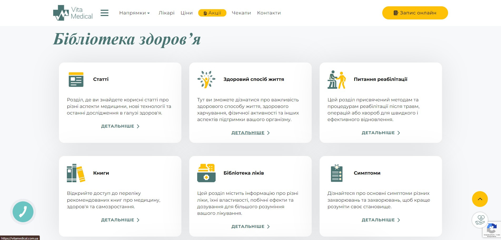This screenshot has height=240, width=501.
Task: Click the Vita Medical logo
Action: tap(73, 13)
